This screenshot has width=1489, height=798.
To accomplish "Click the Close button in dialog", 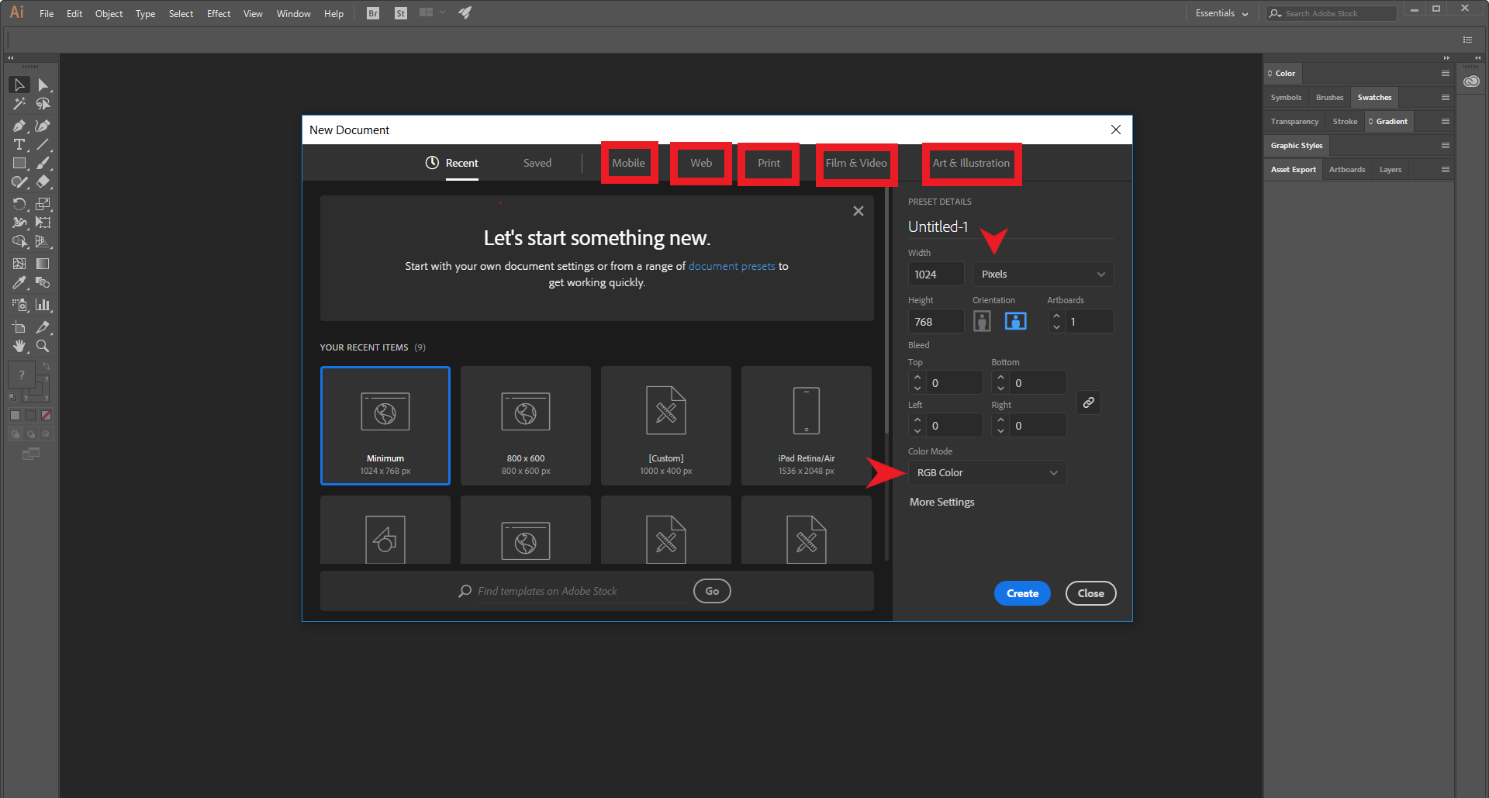I will pyautogui.click(x=1090, y=593).
